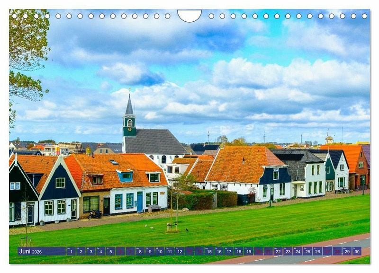Select date cell 11 in the calendar strip
The image size is (379, 273).
(170, 251)
